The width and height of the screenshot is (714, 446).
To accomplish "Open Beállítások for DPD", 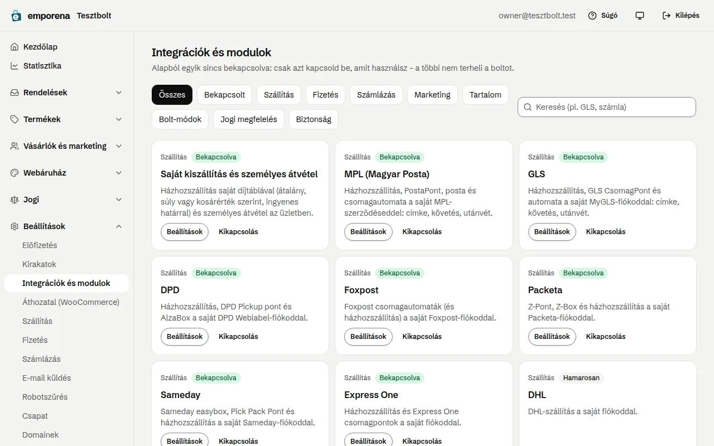I will tap(185, 337).
